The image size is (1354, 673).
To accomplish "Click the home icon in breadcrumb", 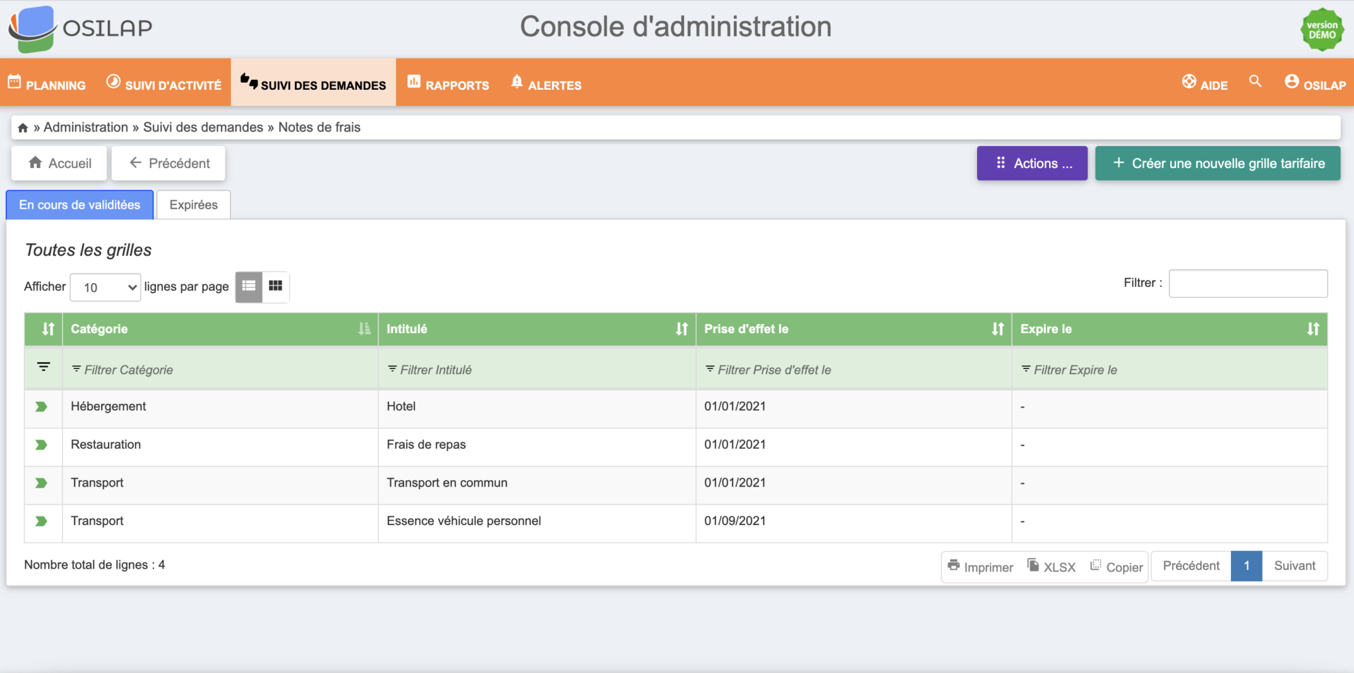I will click(x=22, y=128).
